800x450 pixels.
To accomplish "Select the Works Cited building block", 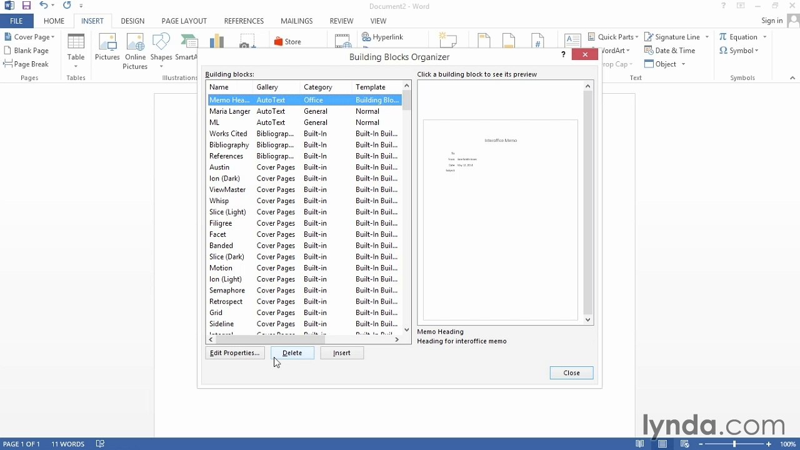I will click(304, 134).
